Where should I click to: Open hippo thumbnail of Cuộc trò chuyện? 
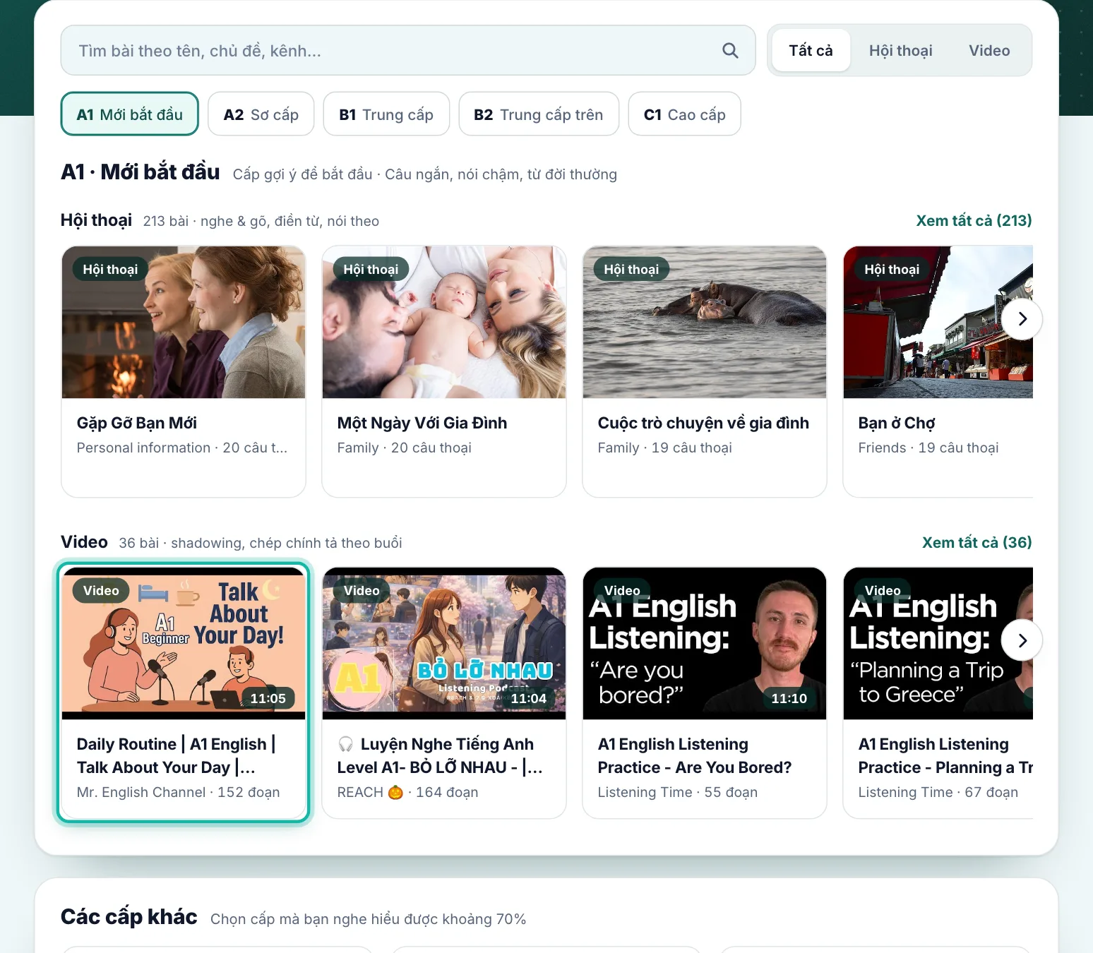(705, 322)
